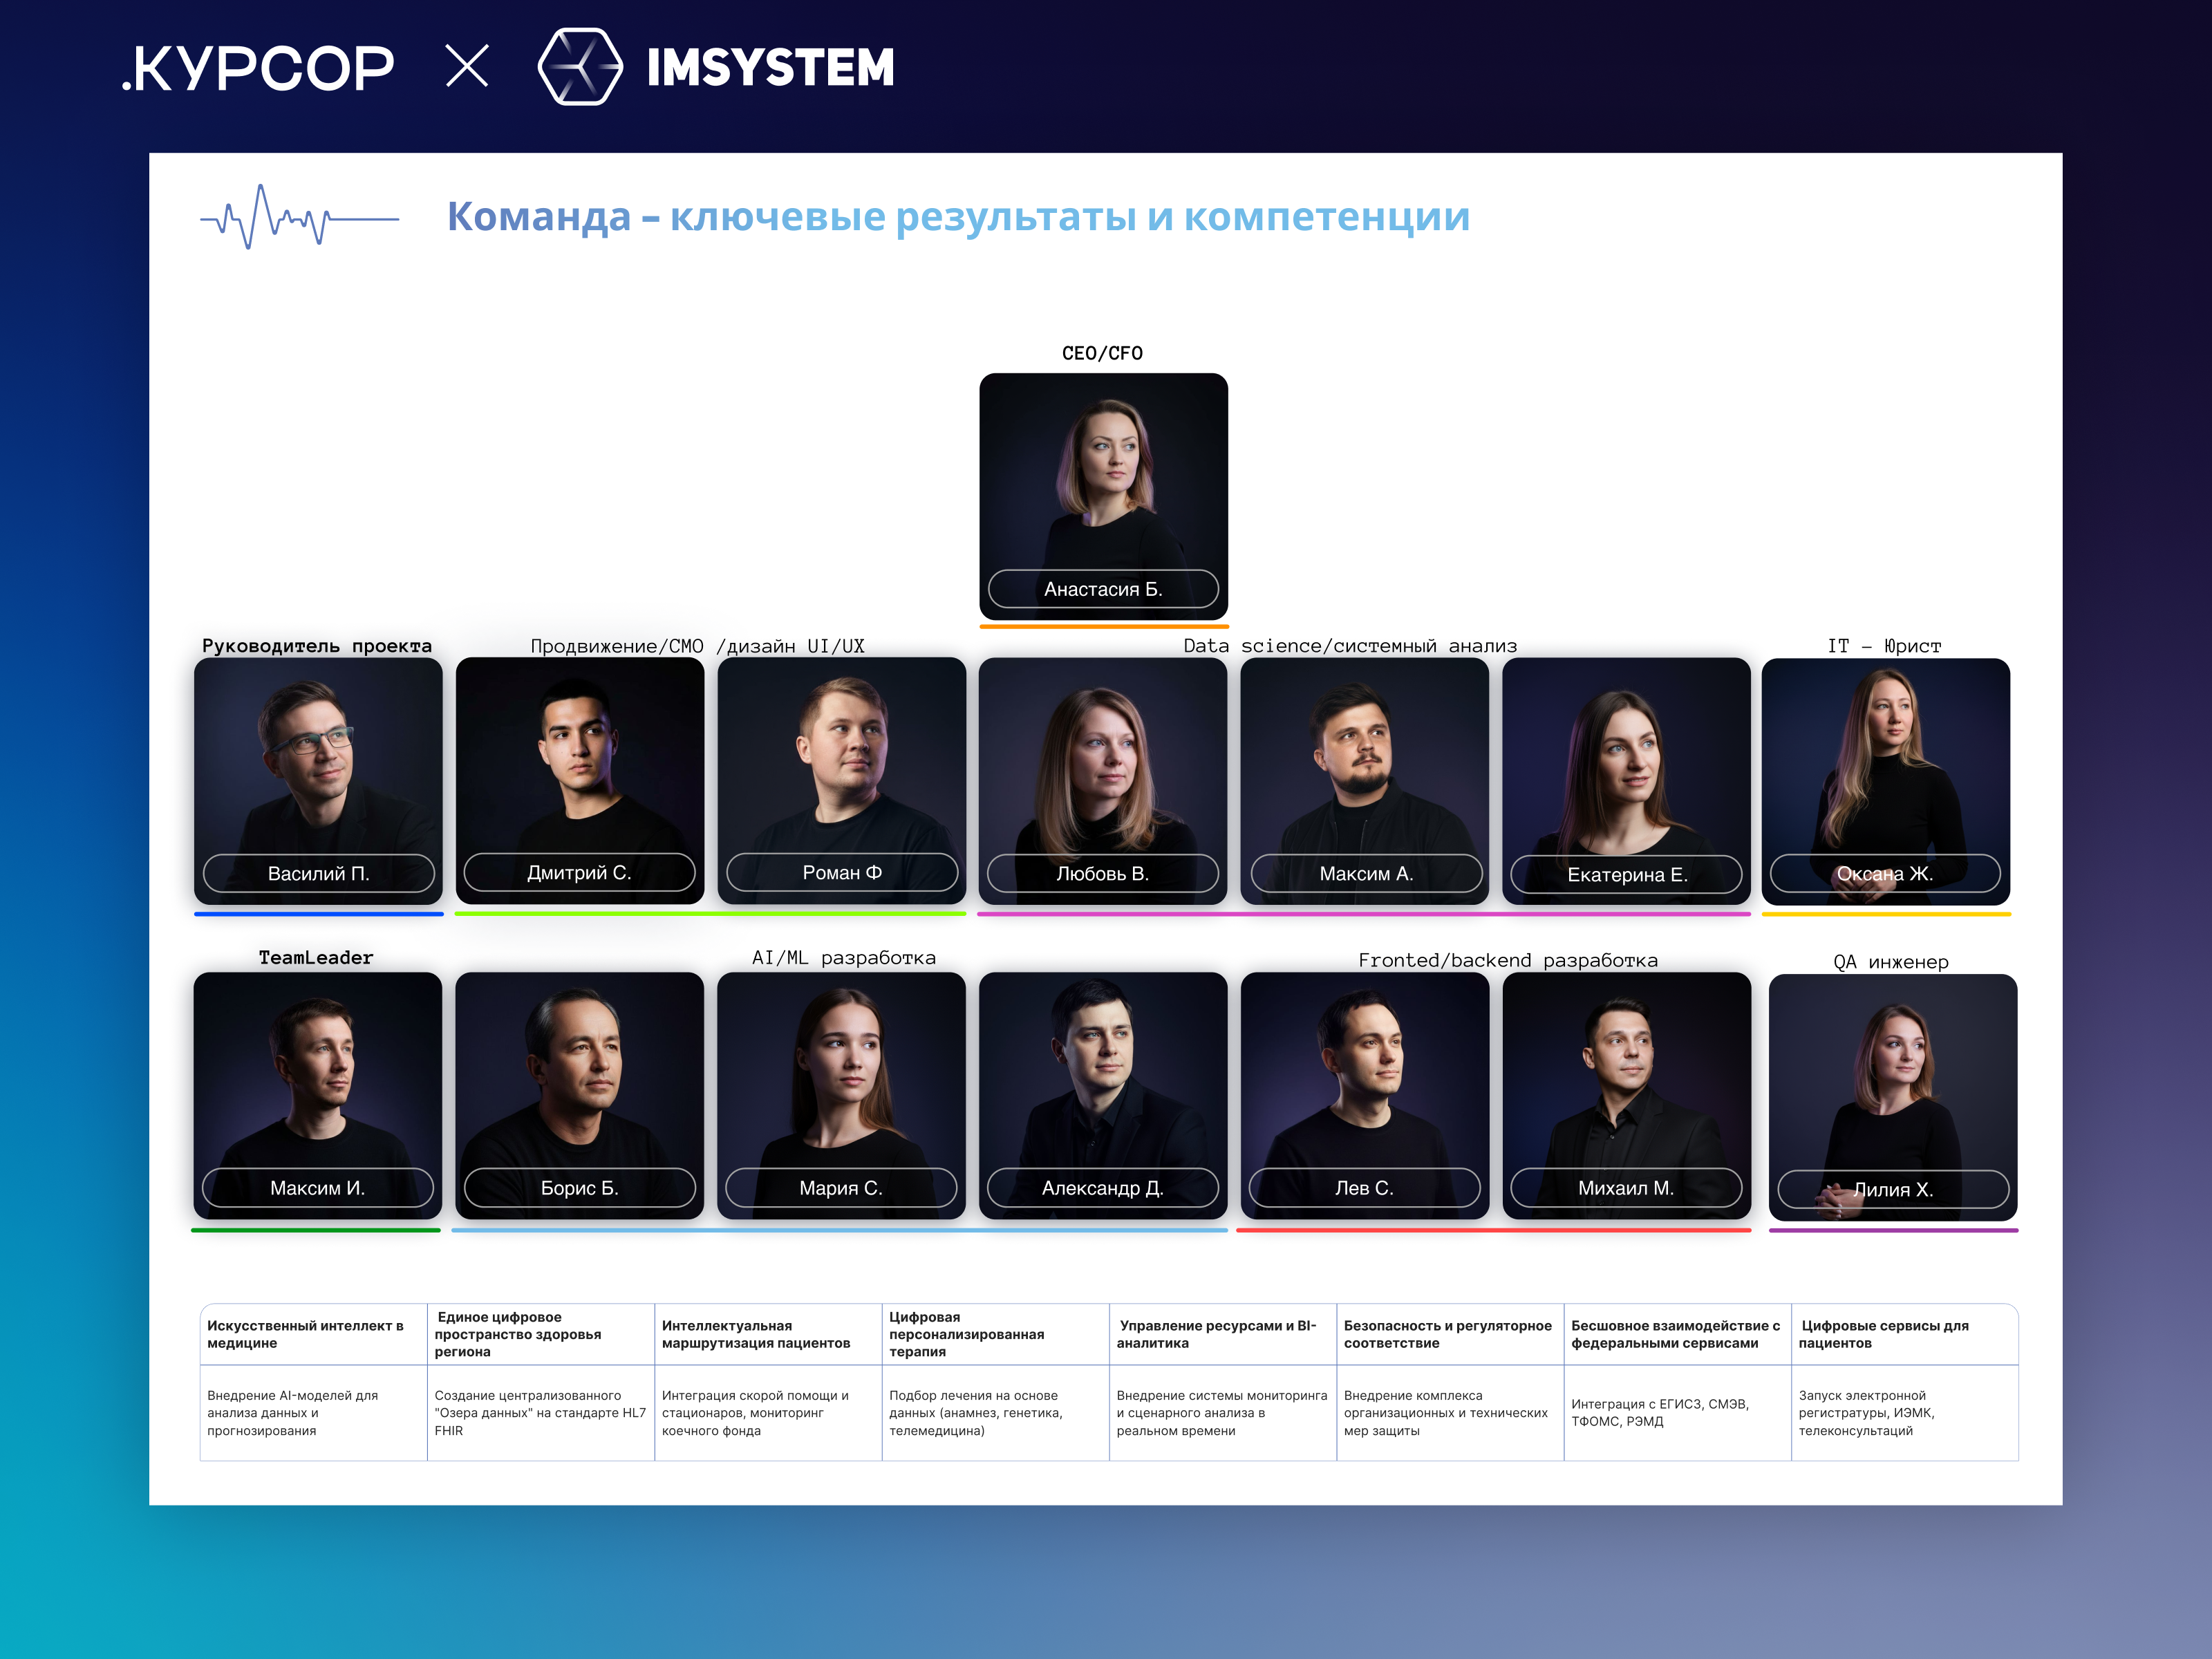Click the X symbol between the two logos
The height and width of the screenshot is (1659, 2212).
(x=469, y=67)
